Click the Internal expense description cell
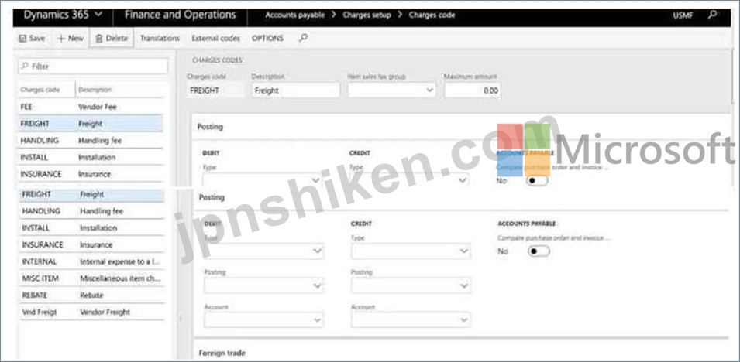Screen dimensions: 740x362 (x=120, y=261)
